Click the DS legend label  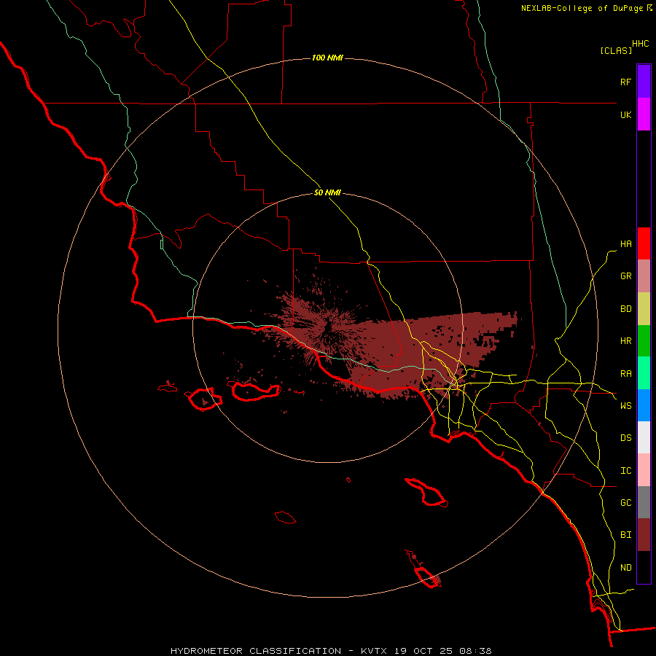625,437
